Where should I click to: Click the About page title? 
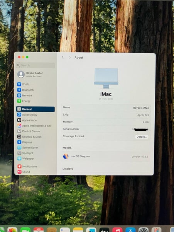[x=79, y=57]
